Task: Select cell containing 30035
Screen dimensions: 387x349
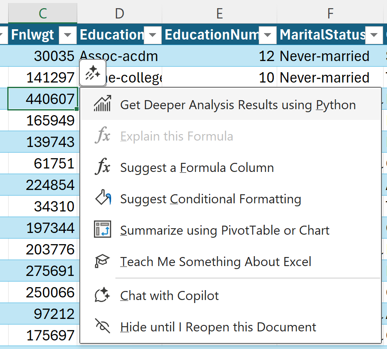Action: [x=43, y=56]
